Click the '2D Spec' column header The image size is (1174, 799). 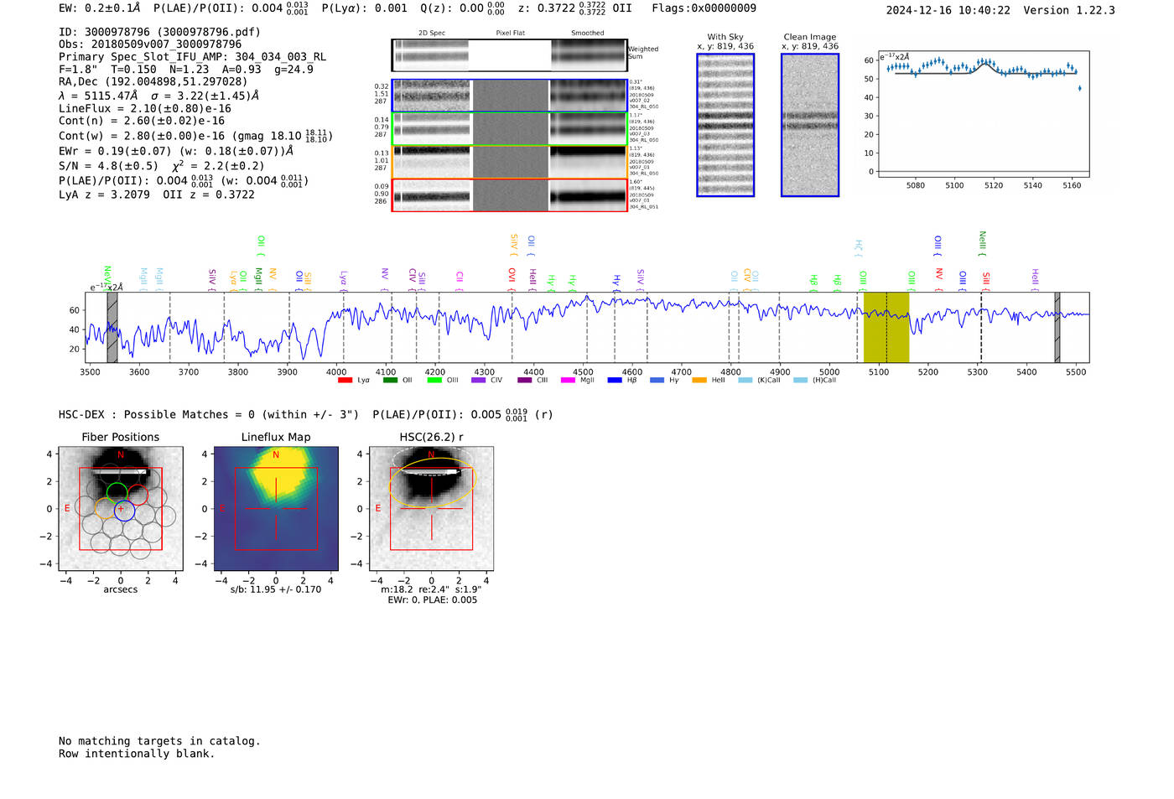(432, 34)
